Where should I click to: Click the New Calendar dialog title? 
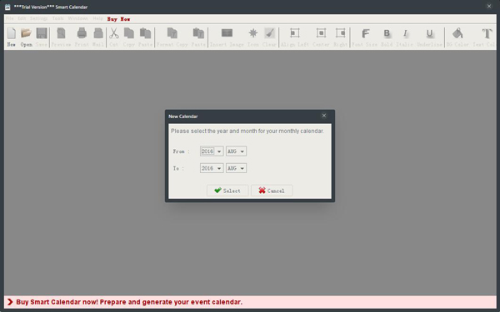(x=183, y=116)
